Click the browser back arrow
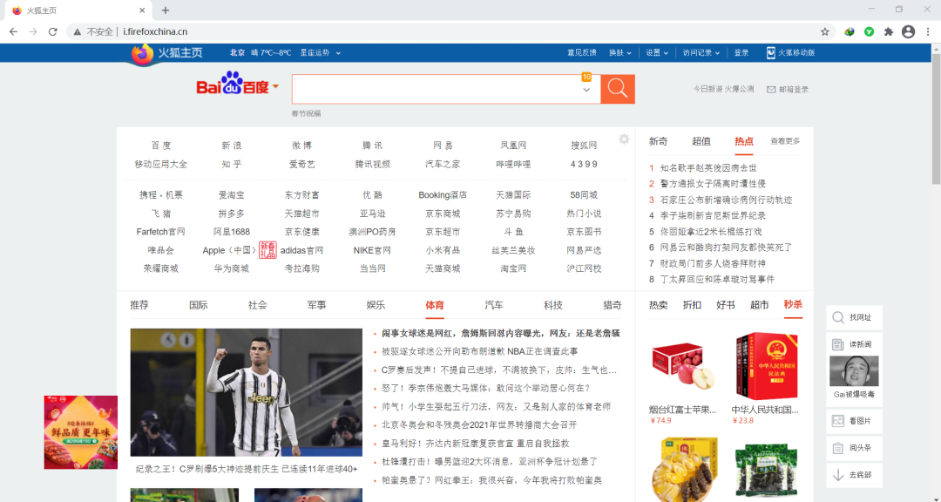This screenshot has width=941, height=502. click(x=13, y=32)
